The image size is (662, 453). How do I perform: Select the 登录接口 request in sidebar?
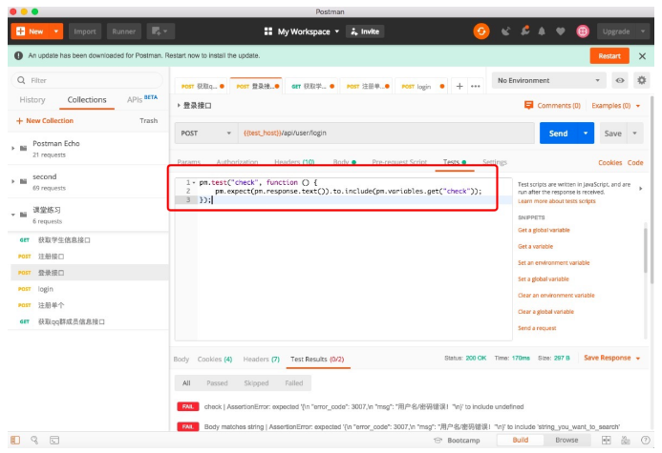click(x=88, y=273)
